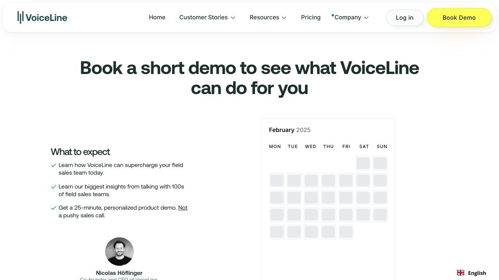Viewport: 499px width, 280px height.
Task: Click Nicolas Höflinger's profile photo
Action: [x=119, y=252]
